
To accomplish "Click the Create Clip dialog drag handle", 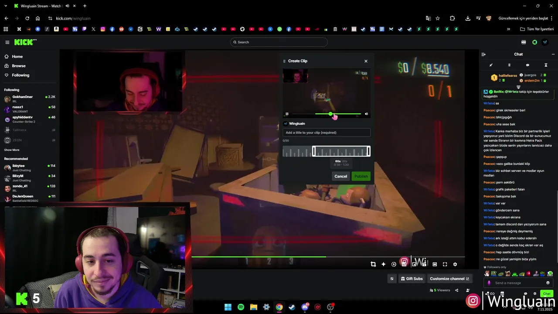I will tap(284, 61).
